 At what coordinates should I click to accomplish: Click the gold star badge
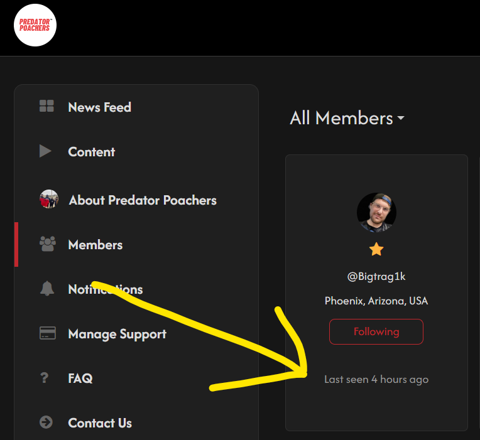[376, 249]
